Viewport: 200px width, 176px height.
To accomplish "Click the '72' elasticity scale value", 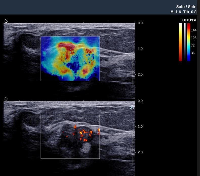I will coord(193,45).
